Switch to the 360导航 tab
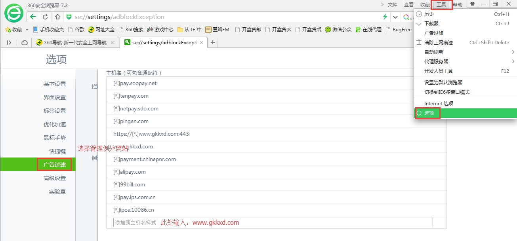The height and width of the screenshot is (241, 517). point(75,43)
